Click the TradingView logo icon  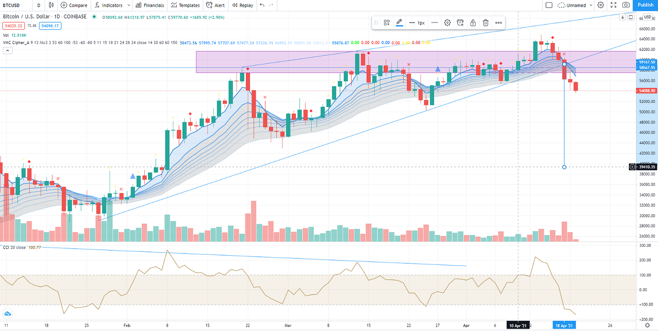[8, 314]
